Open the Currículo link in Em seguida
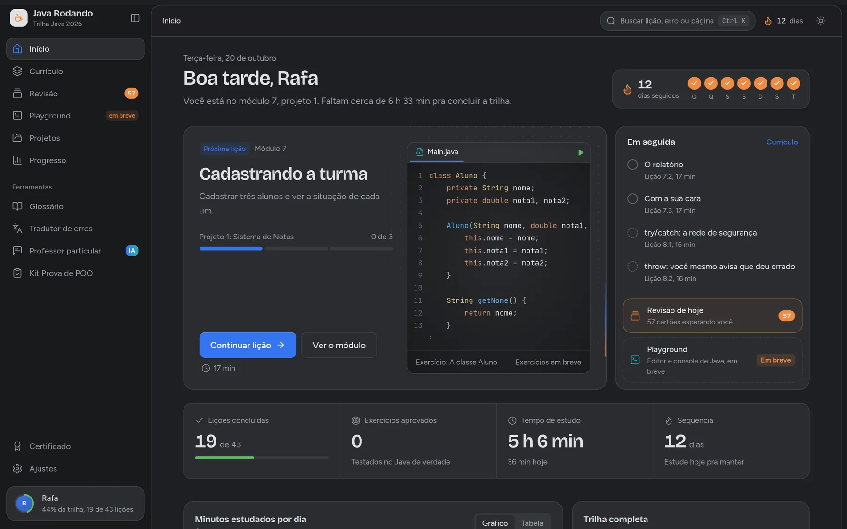 click(782, 142)
